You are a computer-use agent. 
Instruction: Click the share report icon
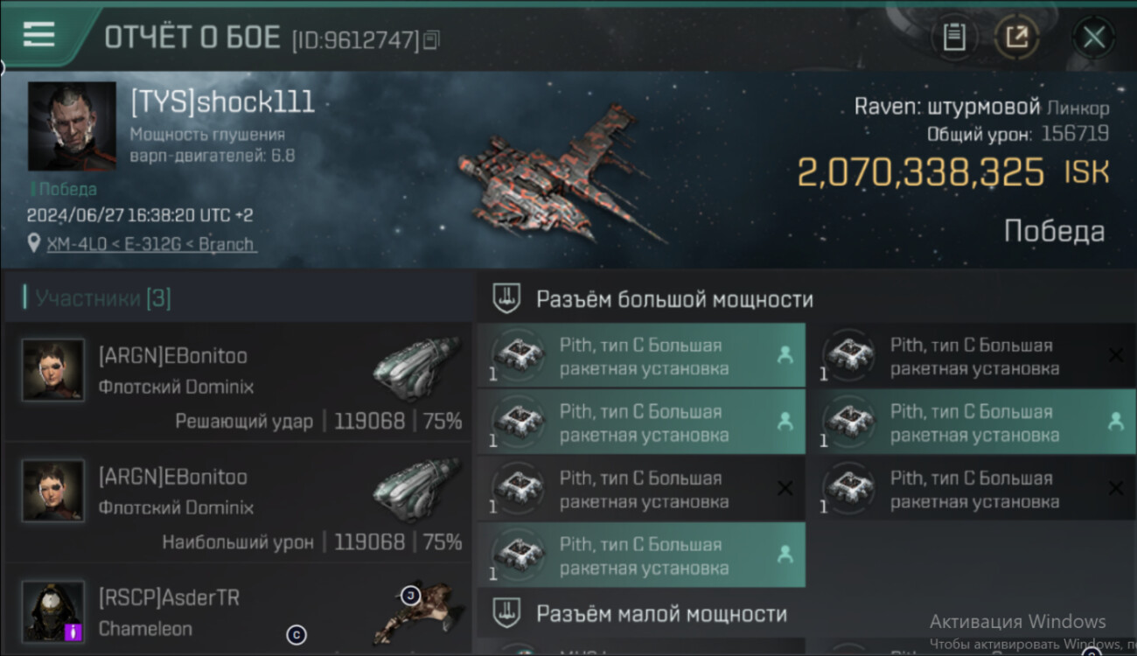[x=1016, y=37]
